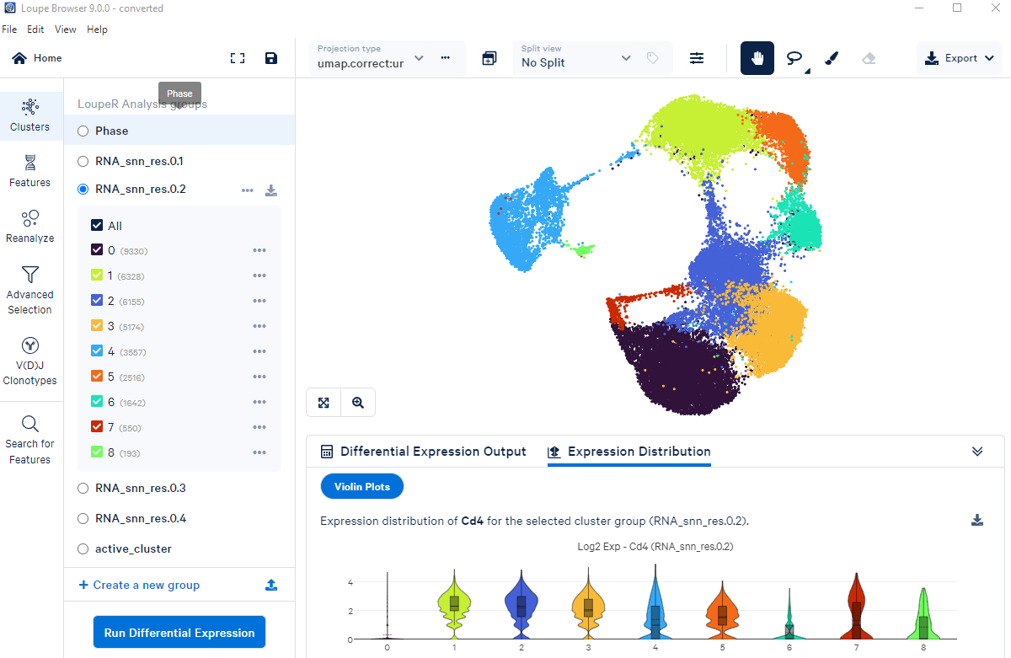Screen dimensions: 1011x658
Task: Click the save file icon
Action: (270, 58)
